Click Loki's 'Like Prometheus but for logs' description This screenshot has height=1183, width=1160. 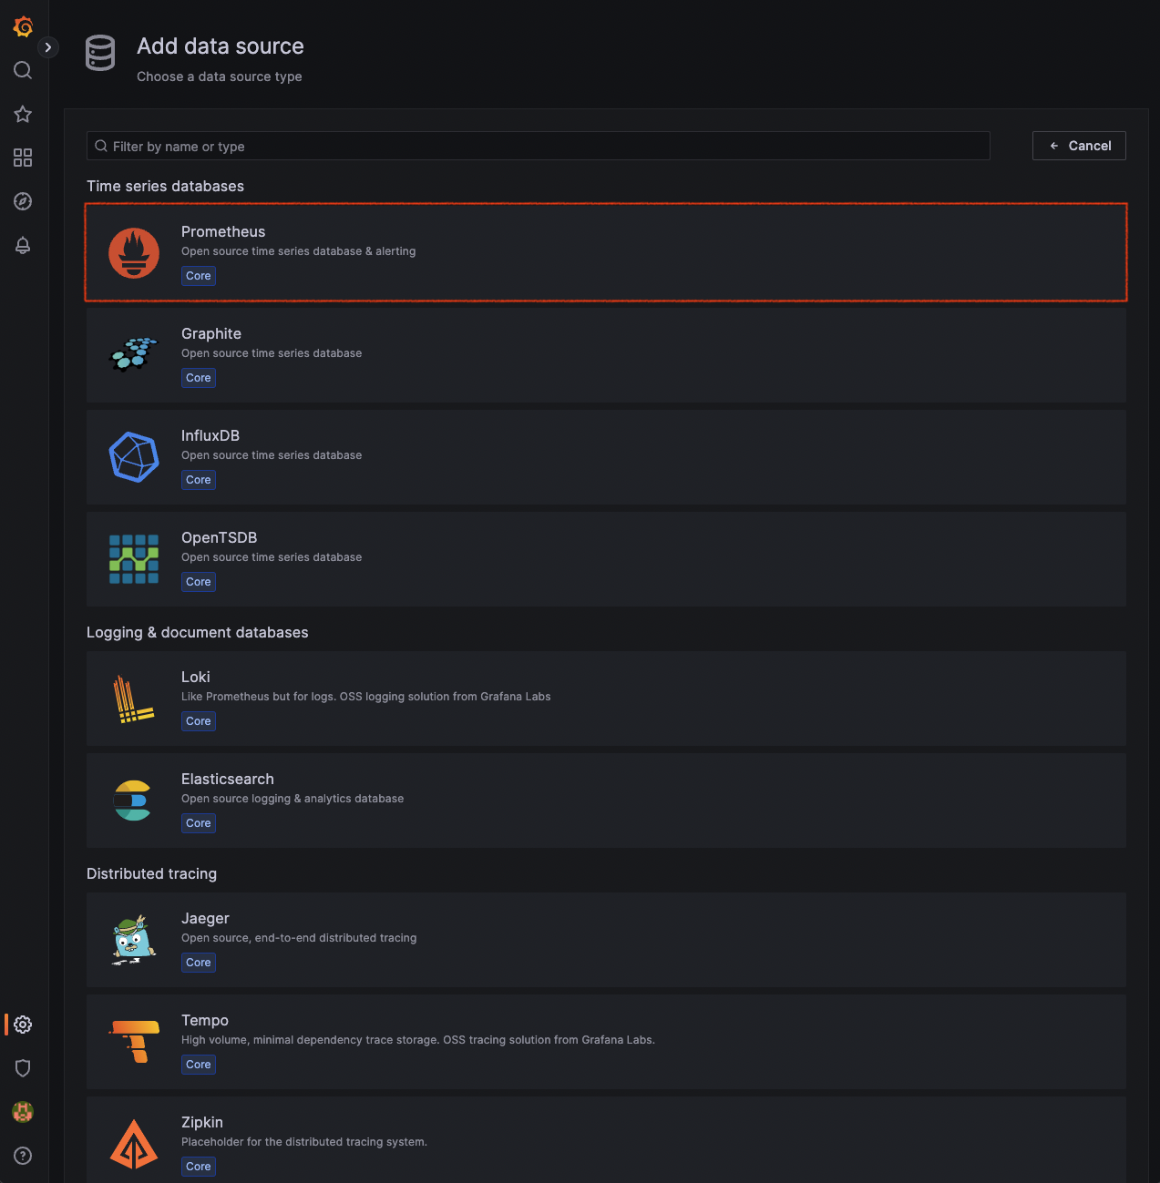(x=365, y=697)
